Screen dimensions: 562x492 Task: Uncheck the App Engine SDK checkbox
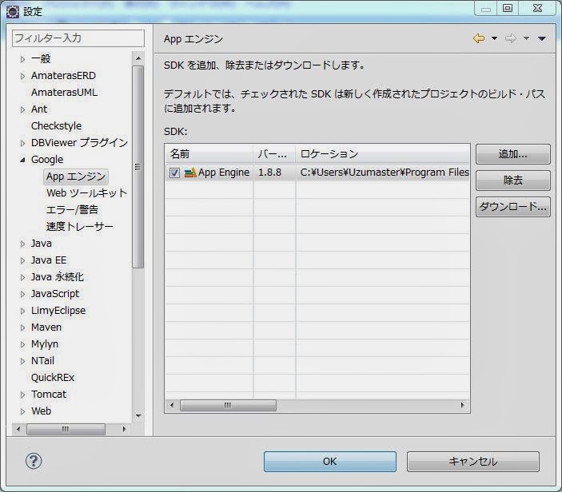(x=174, y=173)
